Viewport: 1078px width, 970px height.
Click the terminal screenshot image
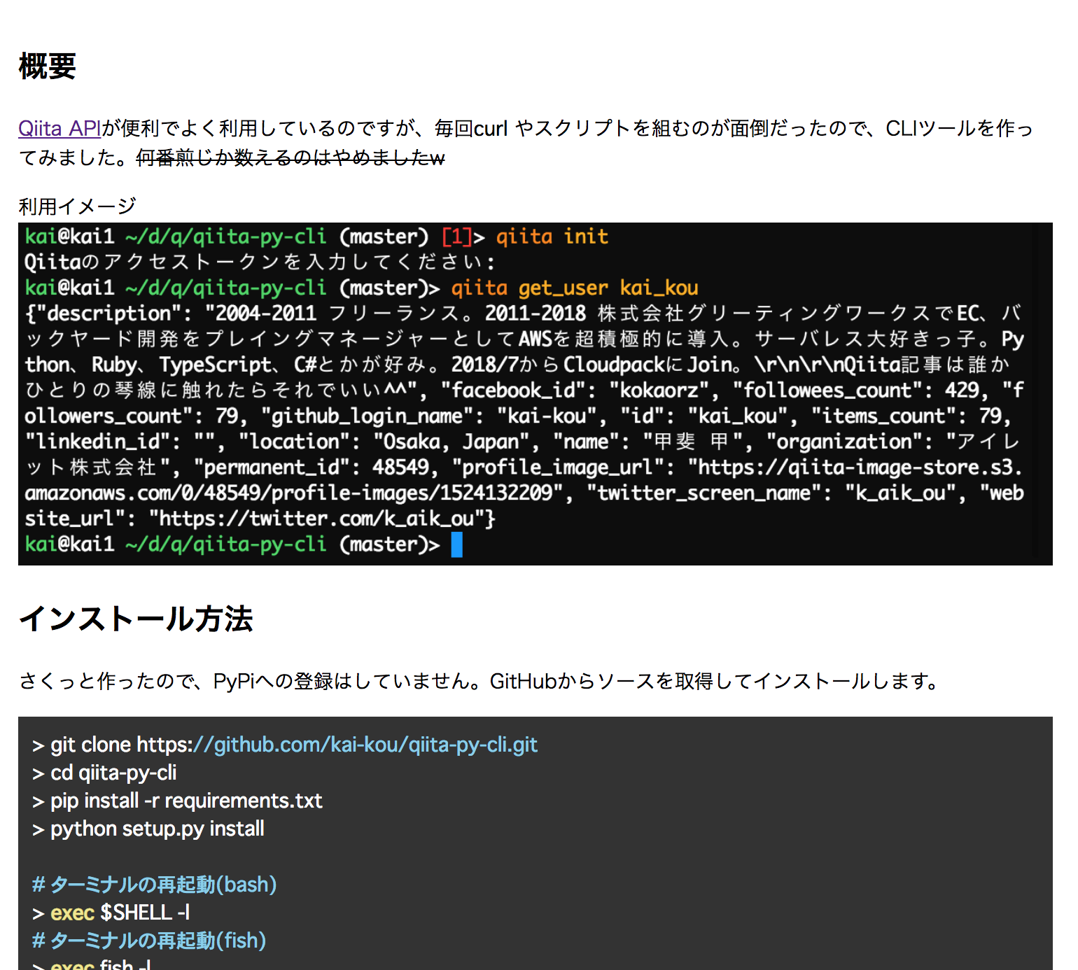coord(535,394)
